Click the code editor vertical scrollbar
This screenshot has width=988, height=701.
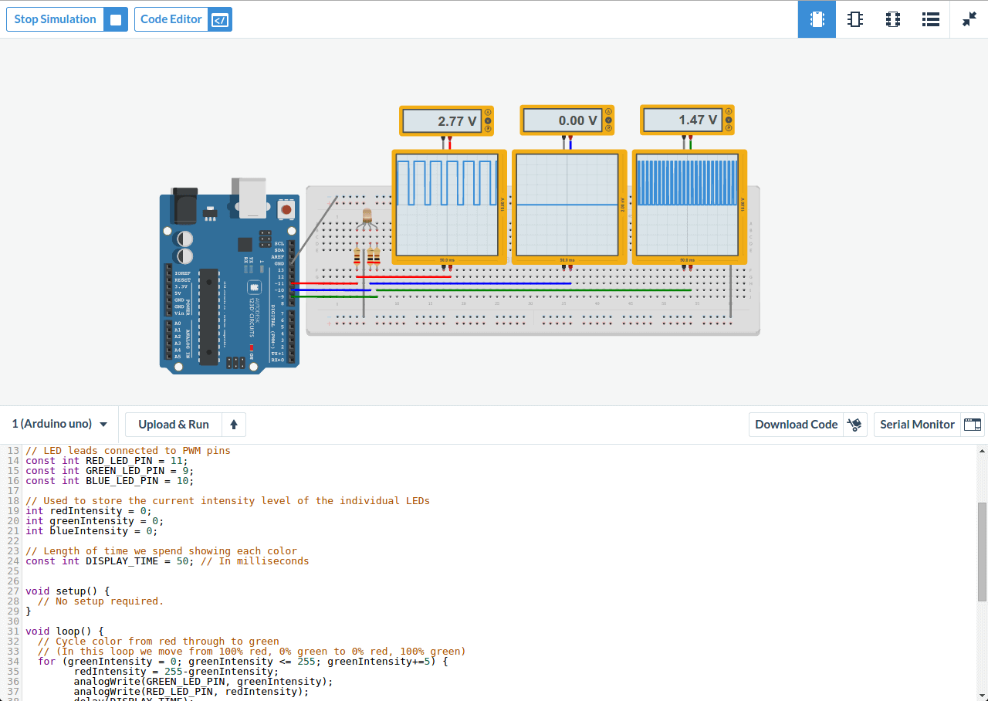982,551
